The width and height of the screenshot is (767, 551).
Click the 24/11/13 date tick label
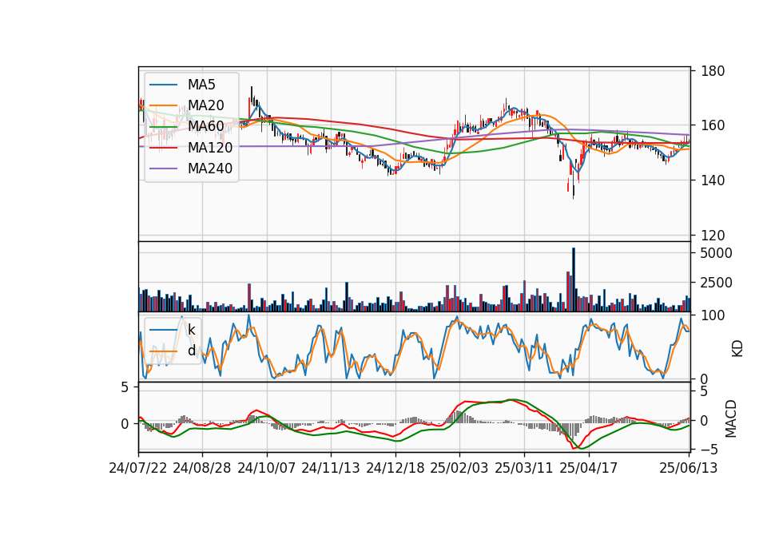(331, 468)
